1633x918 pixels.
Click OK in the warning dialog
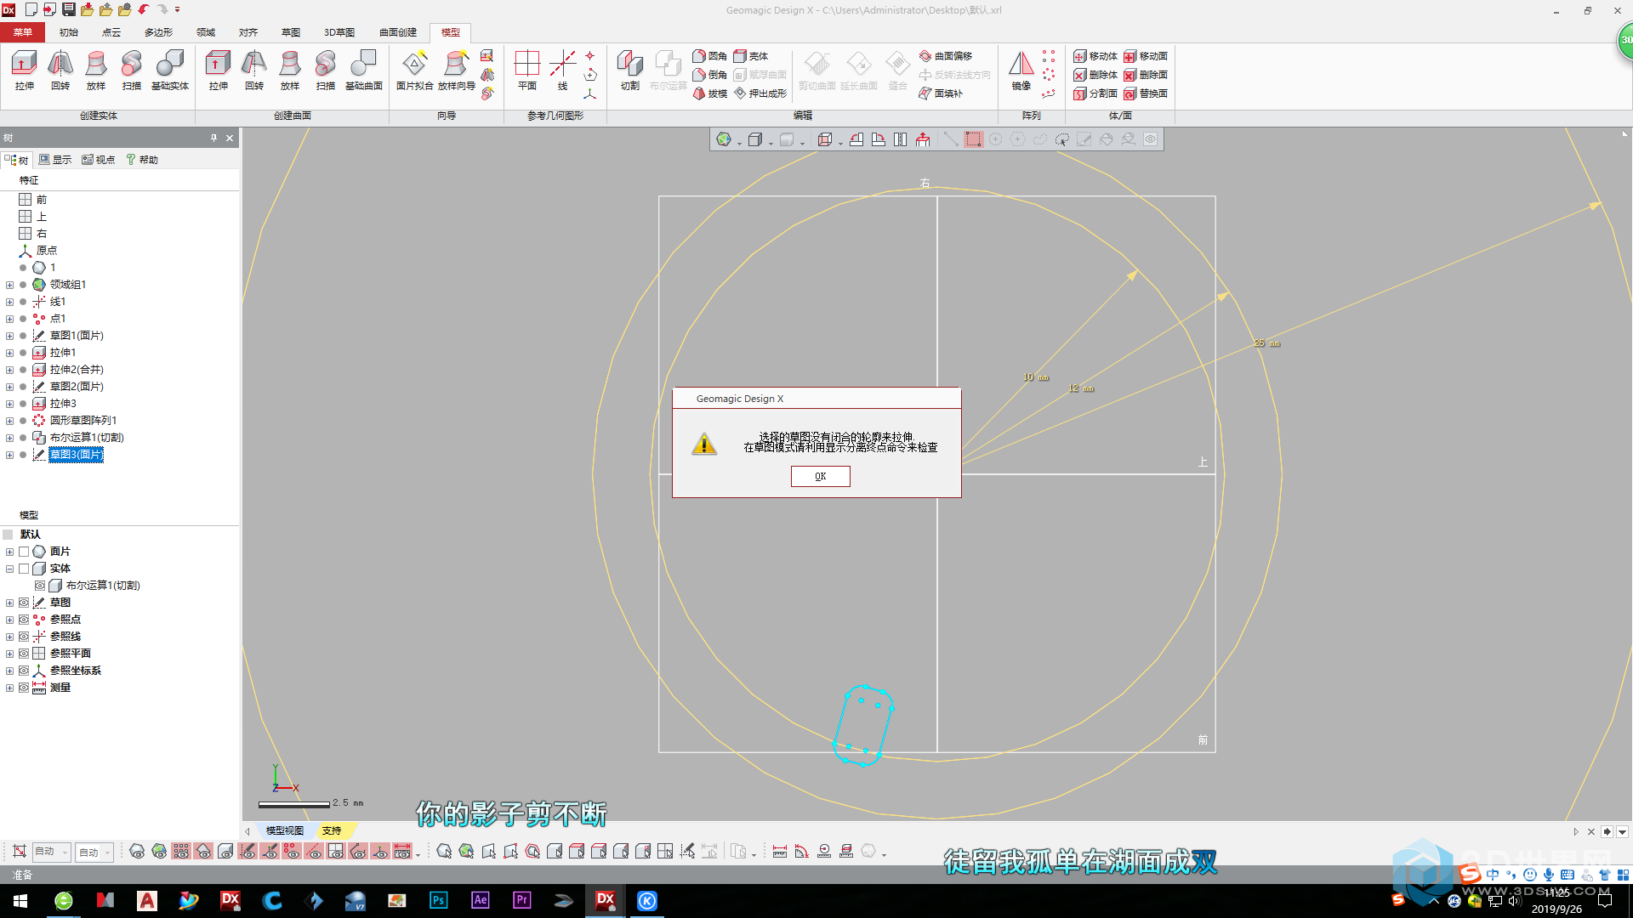tap(820, 476)
